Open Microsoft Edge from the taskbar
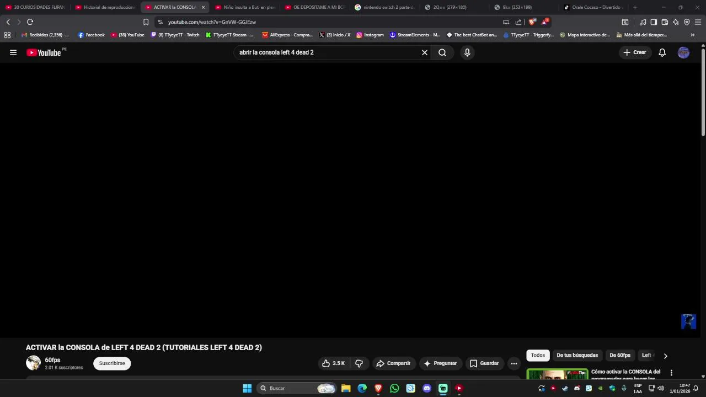Viewport: 706px width, 397px height. 362,388
